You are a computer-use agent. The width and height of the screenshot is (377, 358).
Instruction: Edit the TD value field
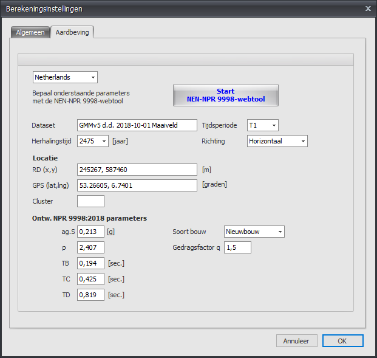coord(90,295)
